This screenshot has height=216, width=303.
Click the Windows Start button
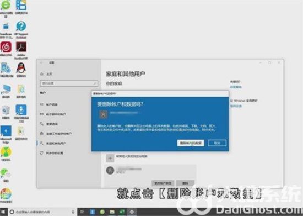coord(3,212)
